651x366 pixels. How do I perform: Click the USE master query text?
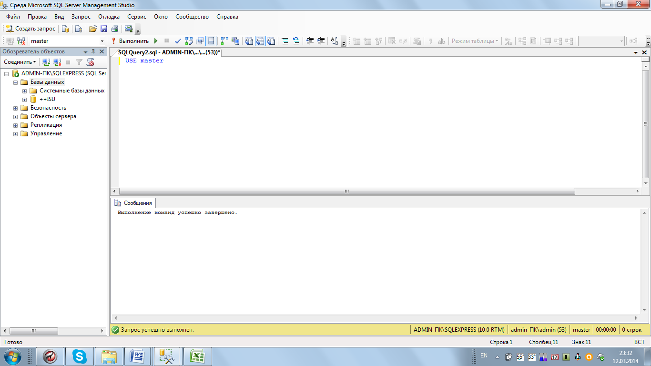pyautogui.click(x=144, y=61)
